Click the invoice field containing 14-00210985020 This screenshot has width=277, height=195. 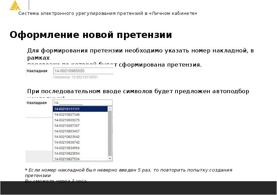83,71
